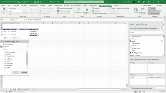This screenshot has height=93, width=166.
Task: Insert a slicer via Datenschnitt einfügen
Action: point(65,9)
